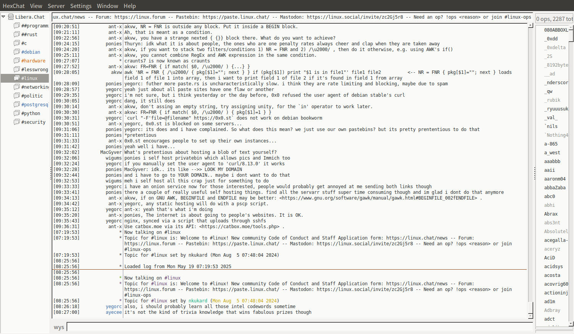Click the #c channel icon

click(x=17, y=43)
